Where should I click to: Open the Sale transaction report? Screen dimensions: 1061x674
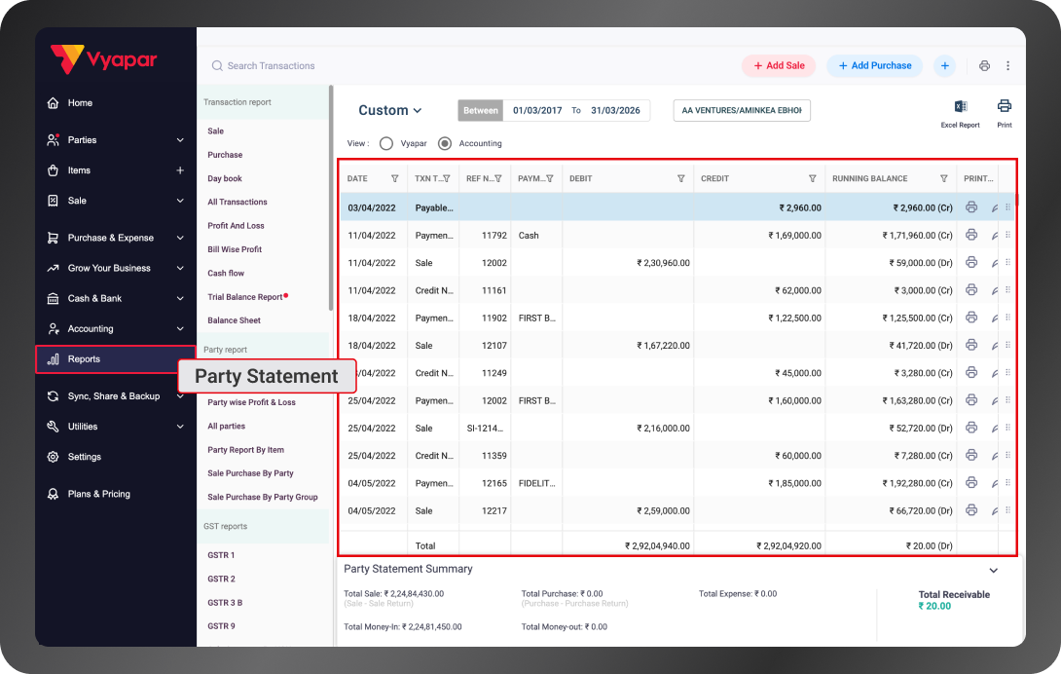(x=216, y=131)
